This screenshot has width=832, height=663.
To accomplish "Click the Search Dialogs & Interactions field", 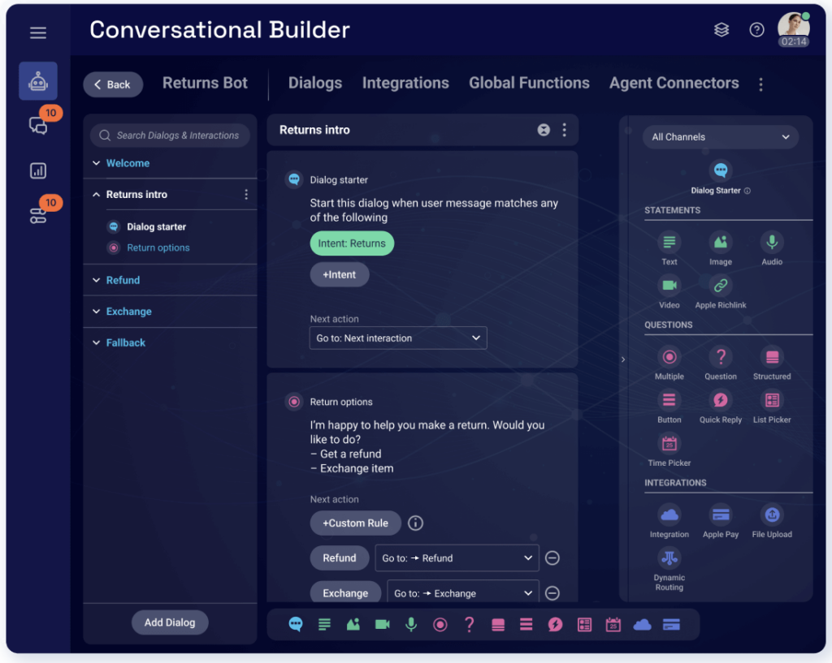I will 170,136.
